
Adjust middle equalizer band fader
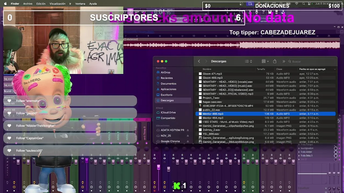coord(334,174)
